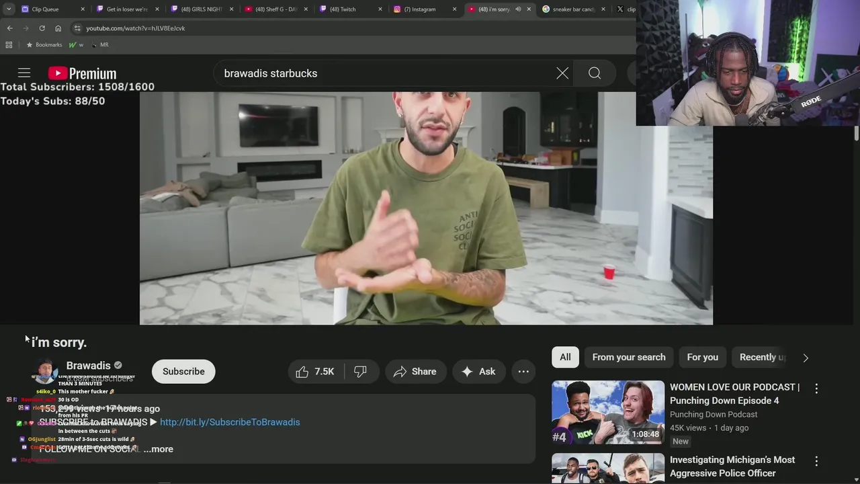860x484 pixels.
Task: Run the search with the magnifier icon
Action: pyautogui.click(x=595, y=73)
